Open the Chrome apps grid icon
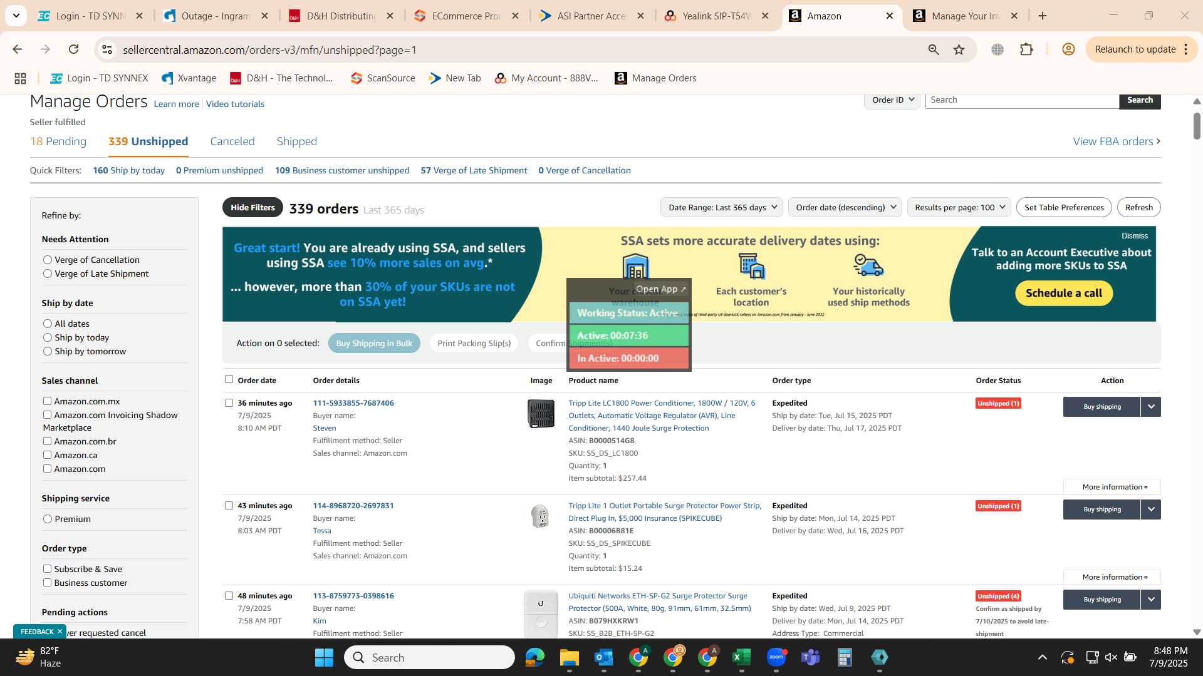1203x676 pixels. pyautogui.click(x=20, y=78)
